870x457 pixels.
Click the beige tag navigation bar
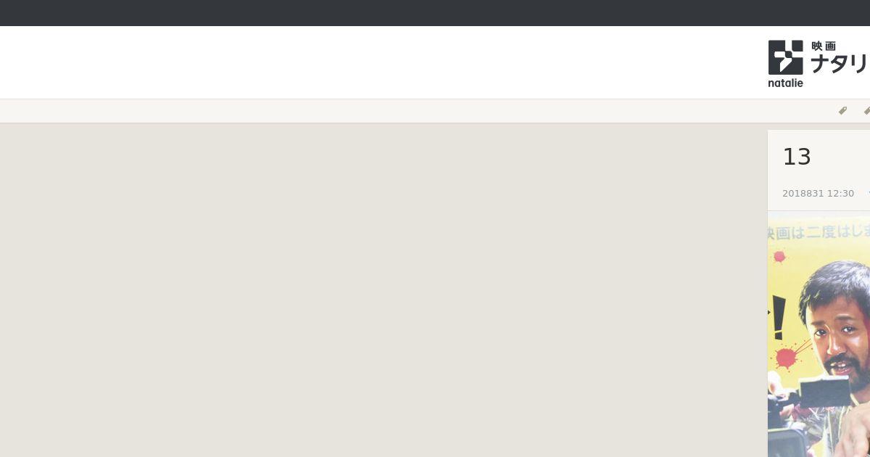click(435, 111)
